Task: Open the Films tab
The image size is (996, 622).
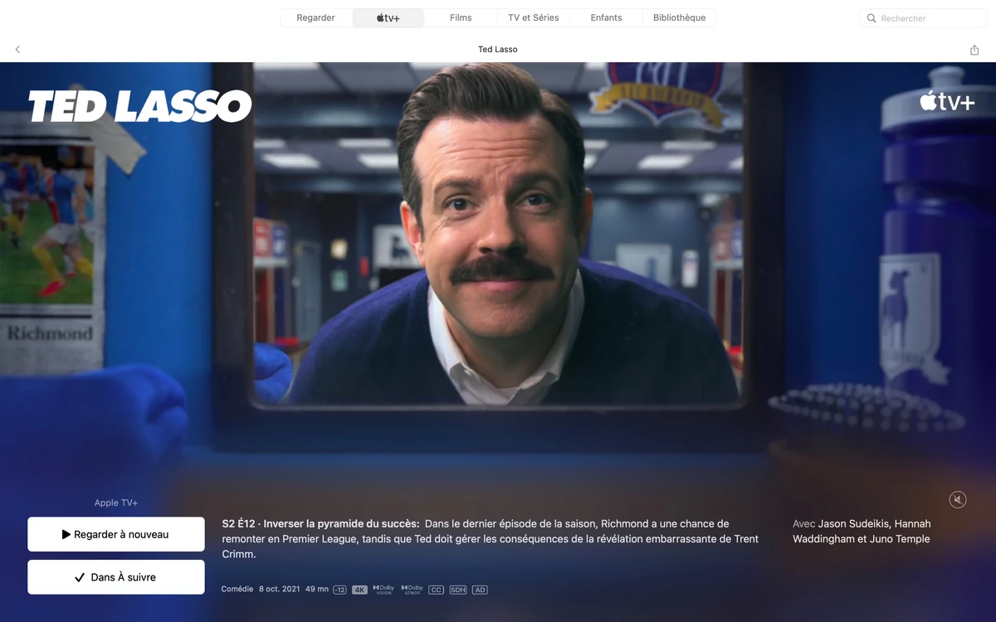Action: (461, 18)
